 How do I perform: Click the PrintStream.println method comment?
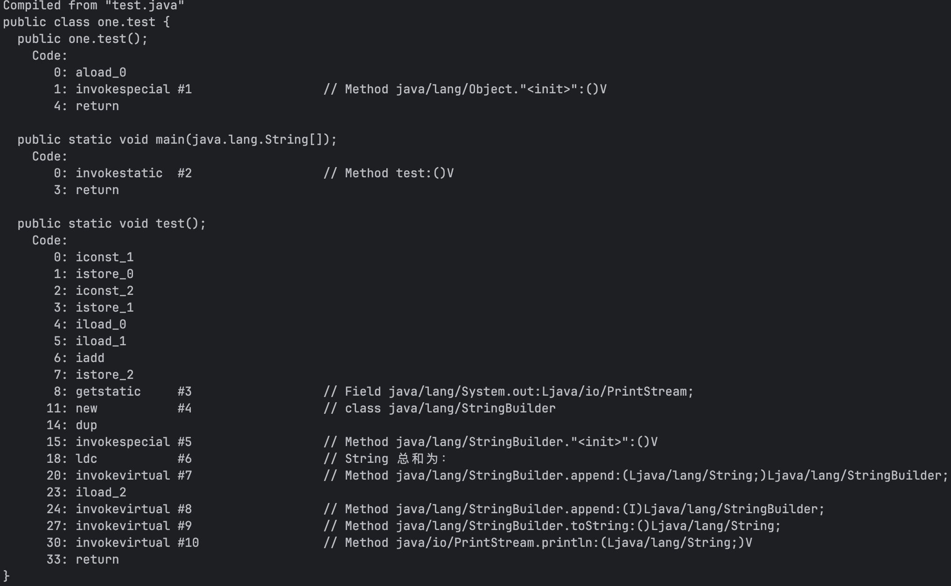click(x=538, y=543)
